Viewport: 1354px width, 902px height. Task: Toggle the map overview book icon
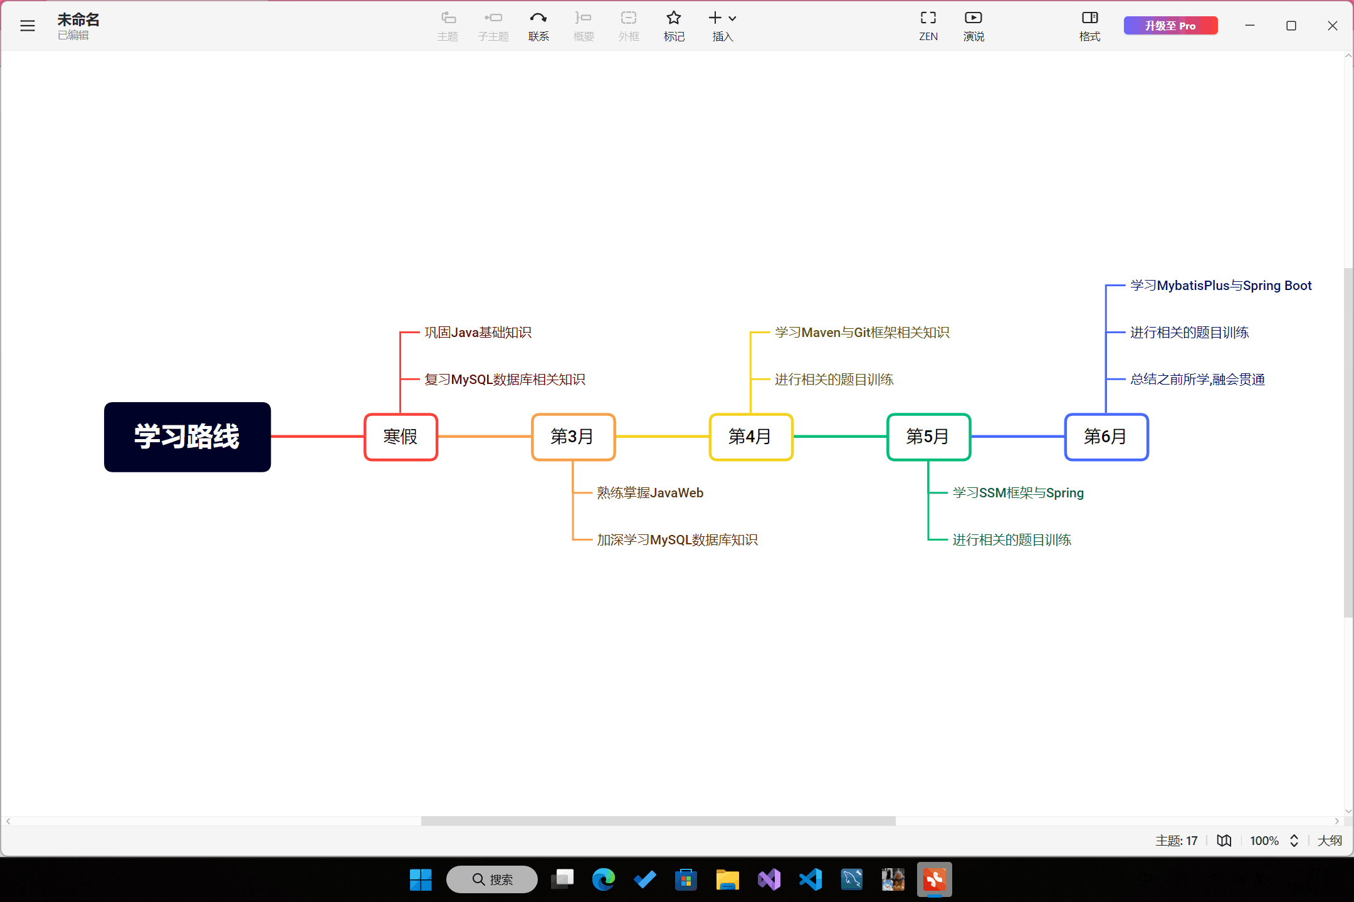[1224, 841]
